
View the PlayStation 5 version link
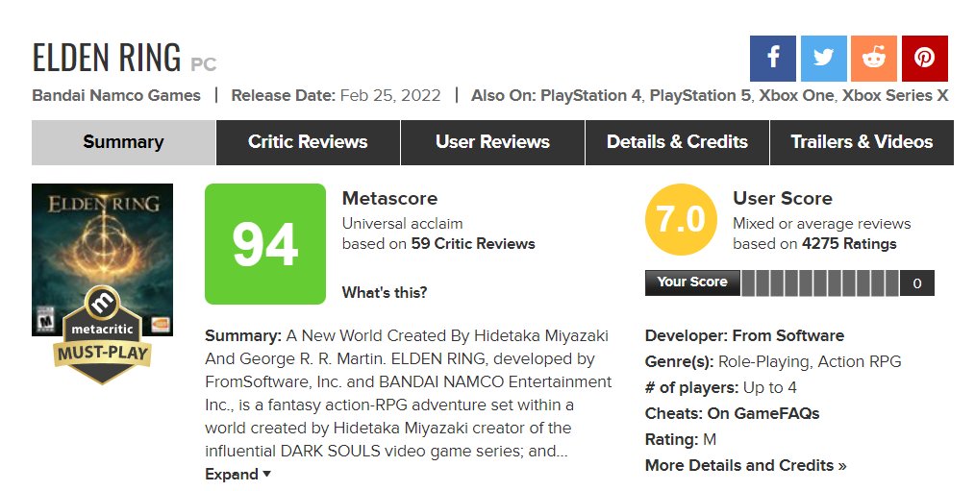point(700,96)
